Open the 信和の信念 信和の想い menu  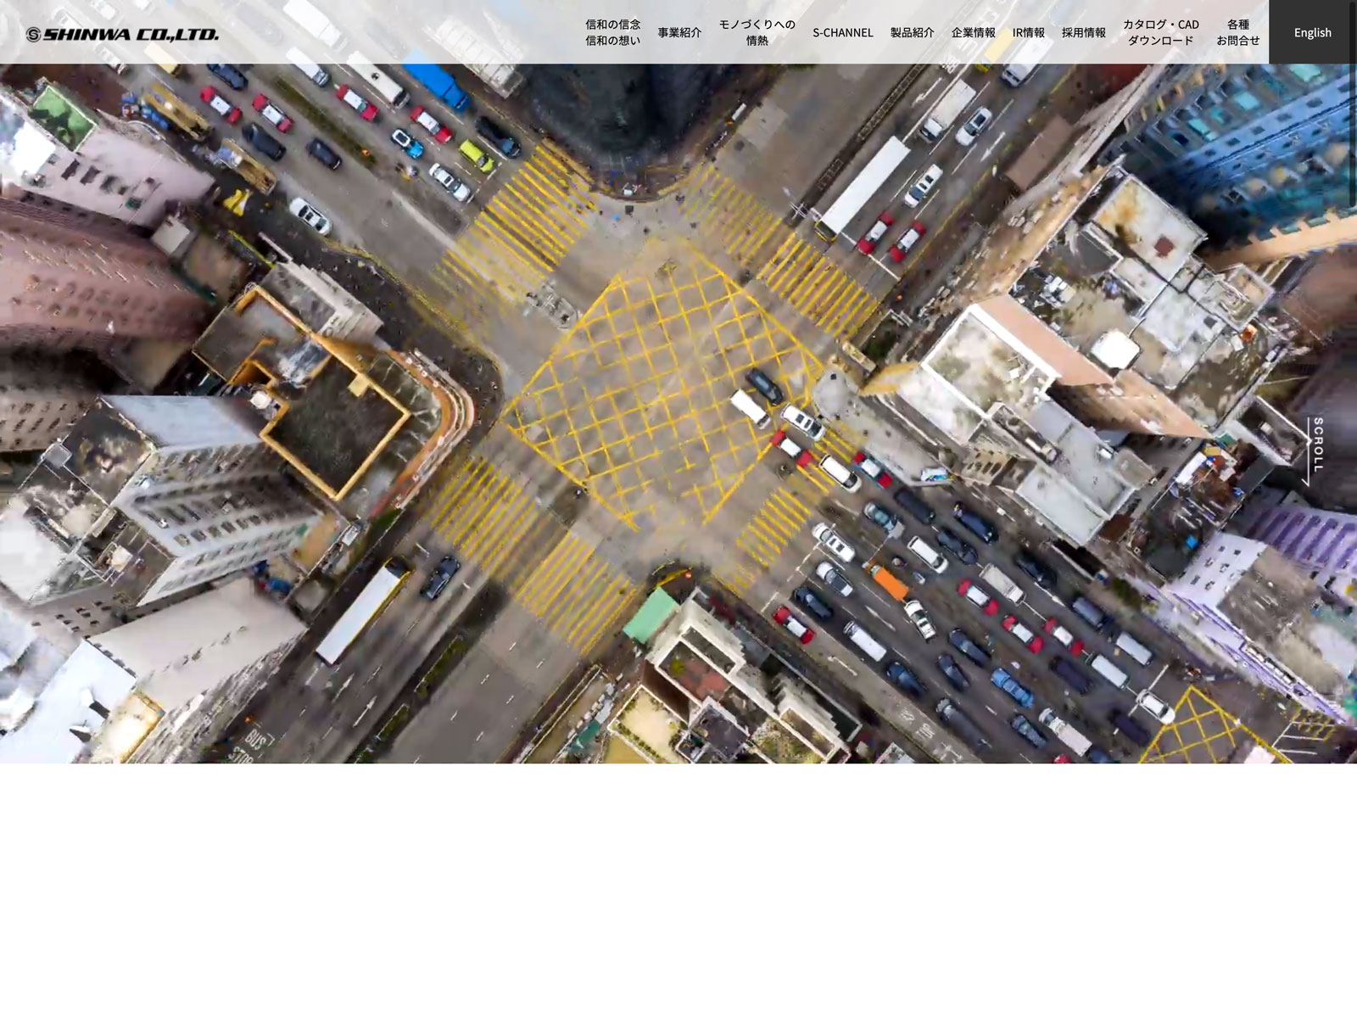click(612, 32)
